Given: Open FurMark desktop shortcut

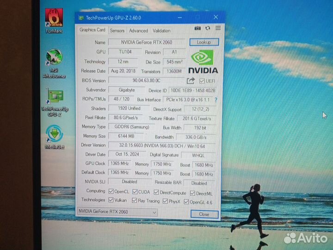Looking at the screenshot, I should click(x=54, y=22).
